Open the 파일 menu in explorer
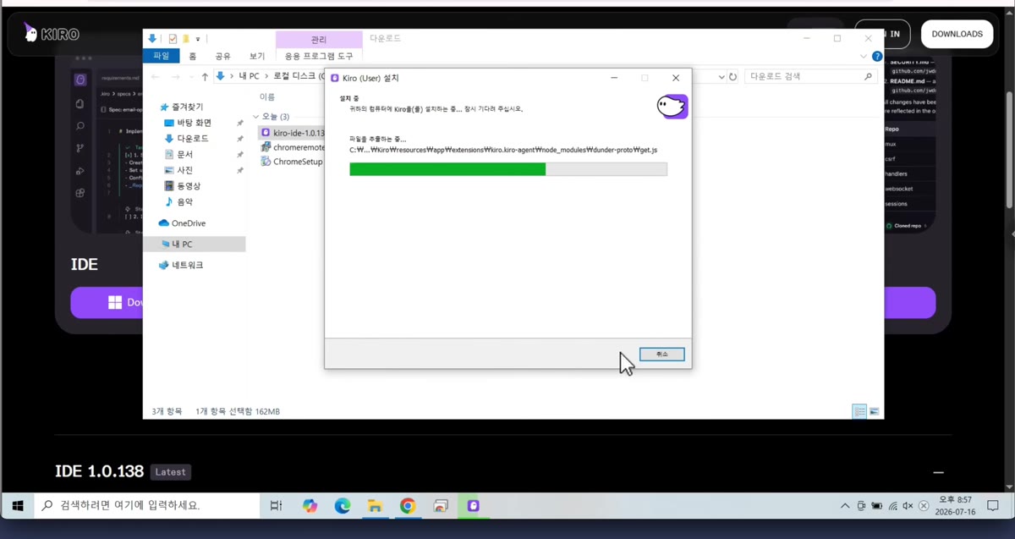Image resolution: width=1015 pixels, height=539 pixels. 161,56
